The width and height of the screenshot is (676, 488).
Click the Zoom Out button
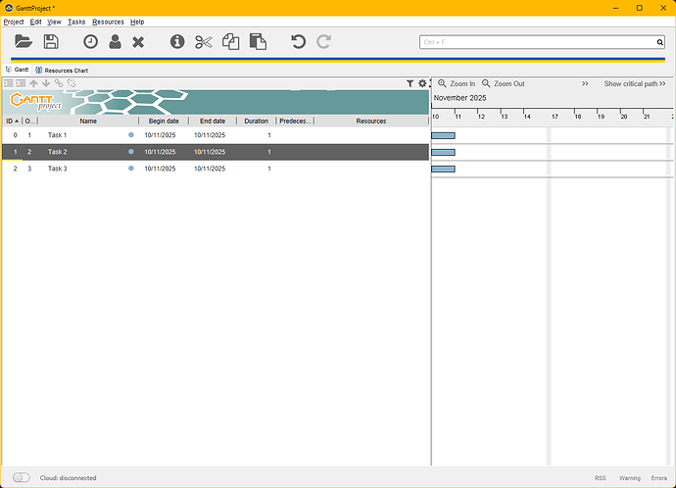(503, 84)
